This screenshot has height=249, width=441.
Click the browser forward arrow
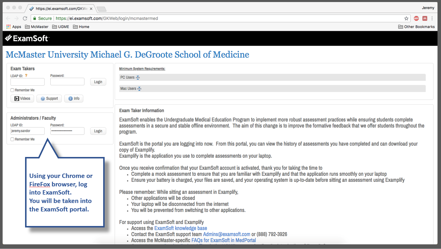(x=17, y=18)
